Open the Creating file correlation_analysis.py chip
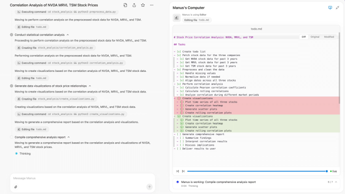This screenshot has height=194, width=345. tap(55, 48)
